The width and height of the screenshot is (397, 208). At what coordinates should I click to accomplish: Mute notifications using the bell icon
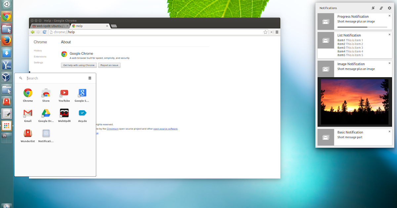[373, 8]
